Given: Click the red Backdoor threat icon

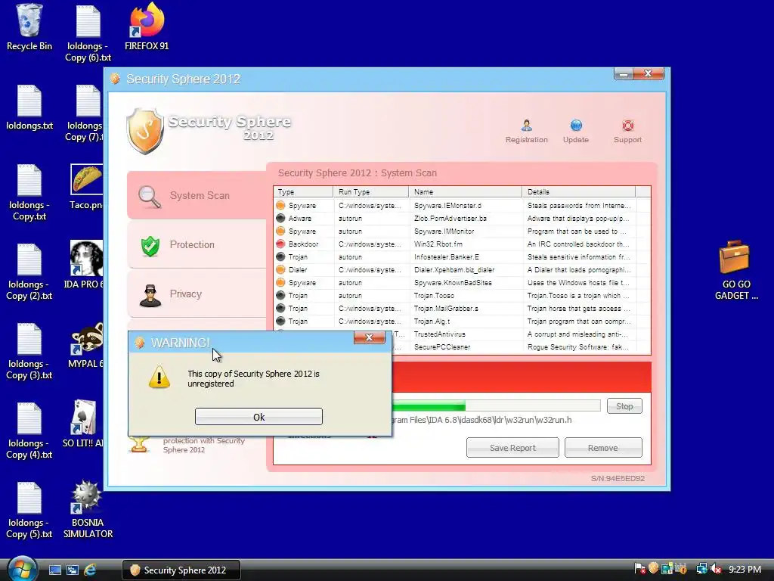Looking at the screenshot, I should pos(280,244).
